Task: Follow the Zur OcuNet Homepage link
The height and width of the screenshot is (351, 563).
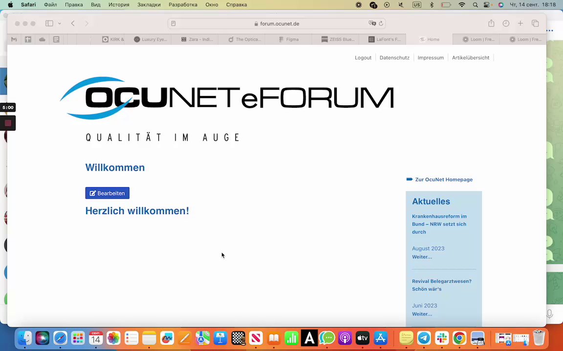Action: coord(444,179)
